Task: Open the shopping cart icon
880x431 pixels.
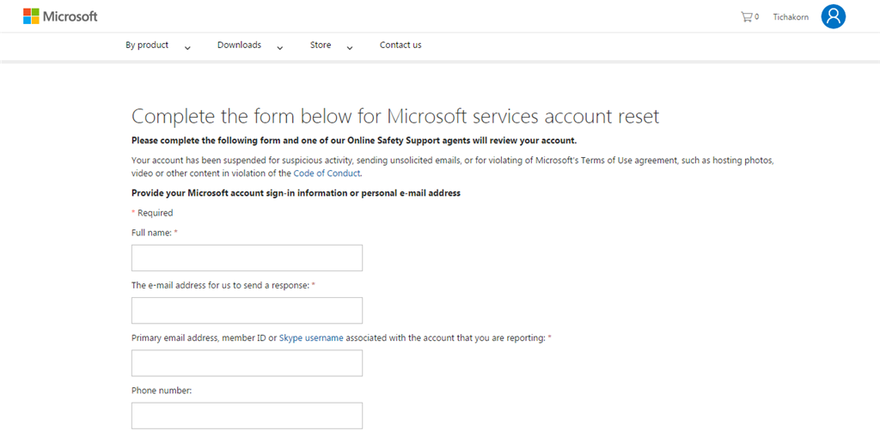Action: point(746,16)
